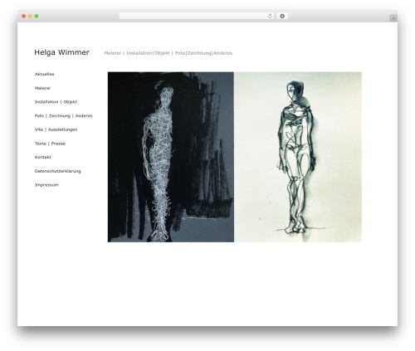
Task: Minimize window with yellow button
Action: coord(30,17)
